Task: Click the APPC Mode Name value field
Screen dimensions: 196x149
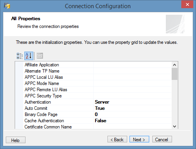Action: [132, 83]
